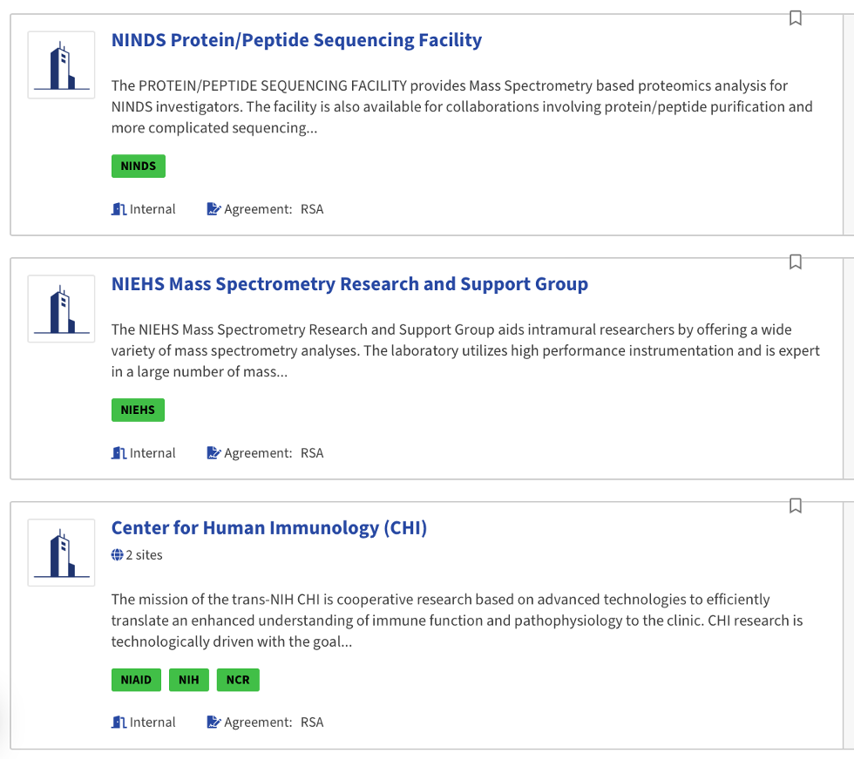Image resolution: width=854 pixels, height=760 pixels.
Task: Click the Internal door icon on NIEHS card
Action: 119,453
